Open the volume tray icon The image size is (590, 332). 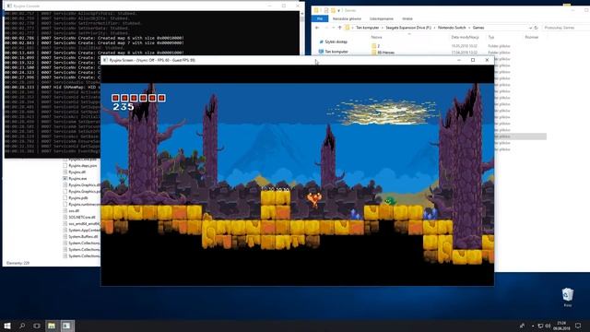coord(548,326)
